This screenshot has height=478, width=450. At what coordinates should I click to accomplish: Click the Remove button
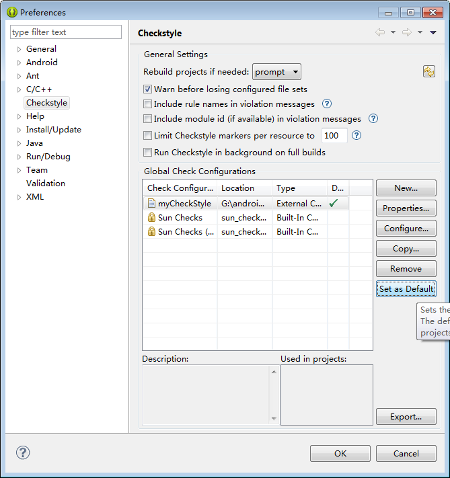(406, 268)
